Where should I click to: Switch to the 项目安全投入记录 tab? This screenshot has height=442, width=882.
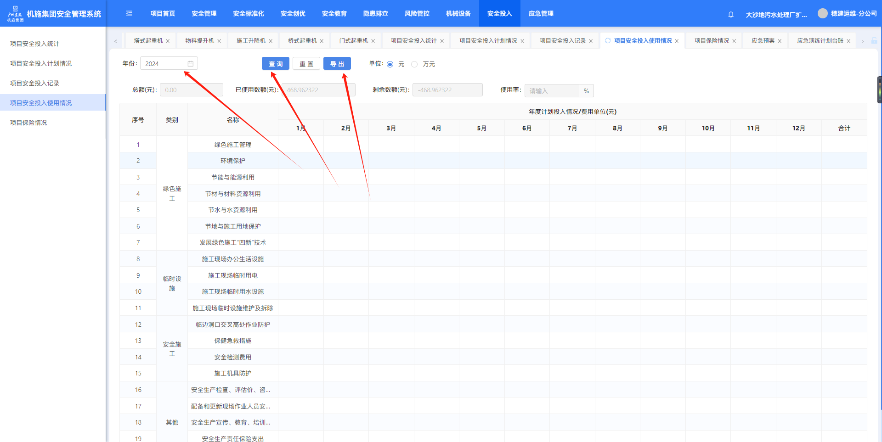[x=562, y=41]
